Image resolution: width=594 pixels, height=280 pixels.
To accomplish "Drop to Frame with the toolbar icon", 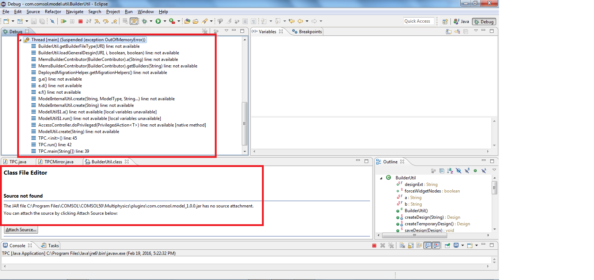I will pos(125,21).
